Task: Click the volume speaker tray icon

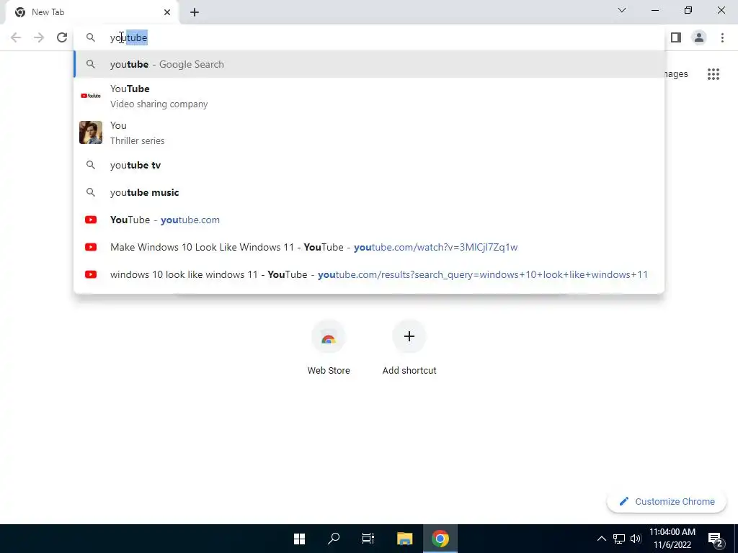Action: [636, 539]
